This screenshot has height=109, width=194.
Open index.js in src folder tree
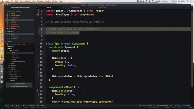[14, 59]
